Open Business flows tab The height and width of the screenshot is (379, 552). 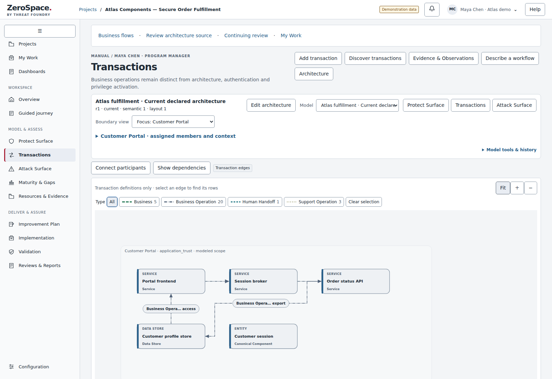point(116,35)
